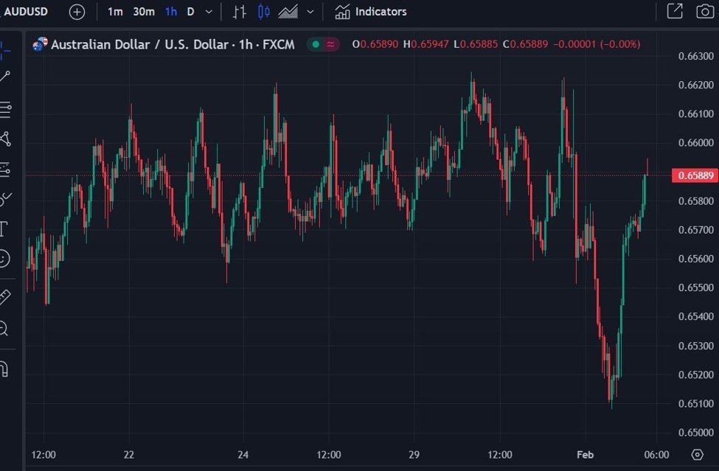Select the text tool
This screenshot has width=719, height=471.
(4, 228)
